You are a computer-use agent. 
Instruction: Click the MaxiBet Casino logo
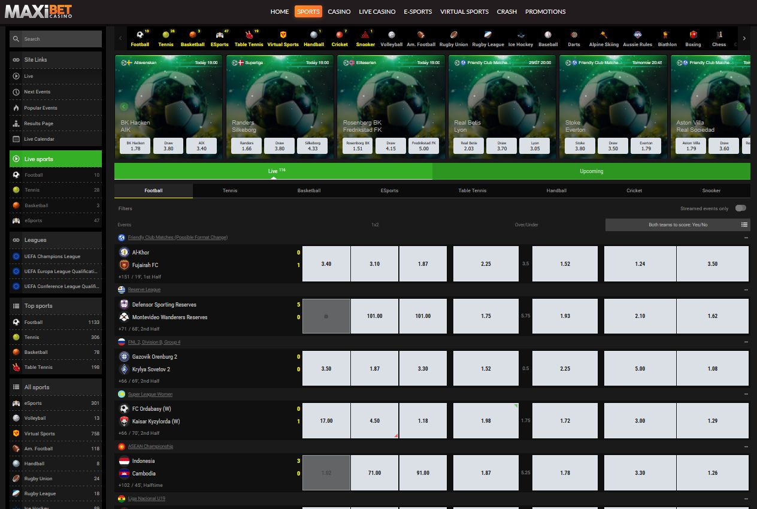coord(38,11)
